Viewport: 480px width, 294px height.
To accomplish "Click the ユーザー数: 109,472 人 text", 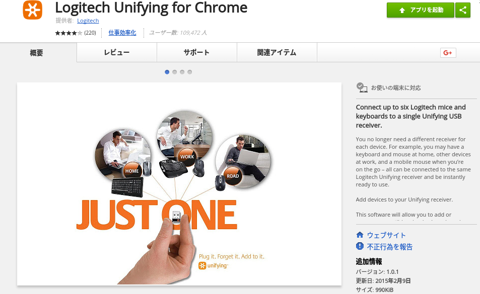I will pos(178,33).
